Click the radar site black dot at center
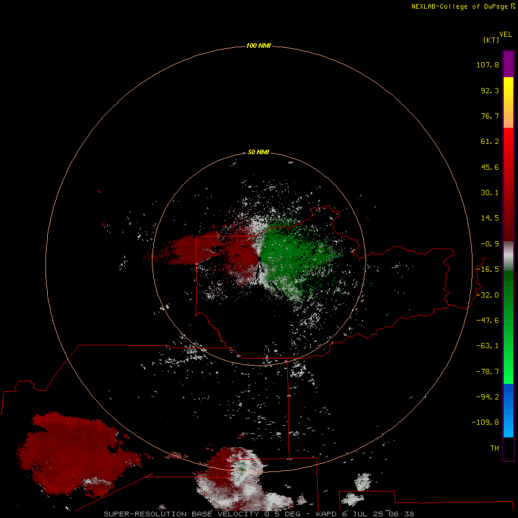The width and height of the screenshot is (518, 518). pos(259,259)
